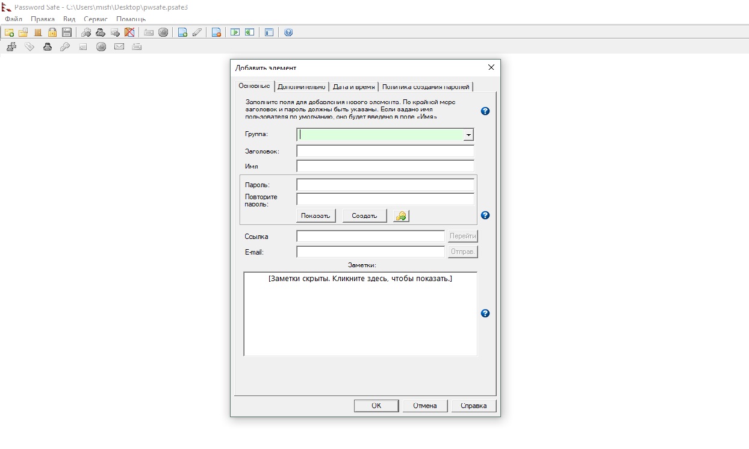749x449 pixels.
Task: Open the Вид menu
Action: (69, 19)
